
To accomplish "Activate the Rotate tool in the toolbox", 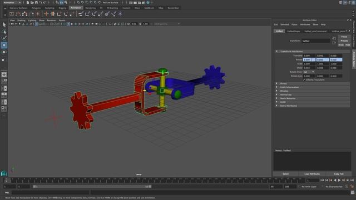I will [x=4, y=52].
